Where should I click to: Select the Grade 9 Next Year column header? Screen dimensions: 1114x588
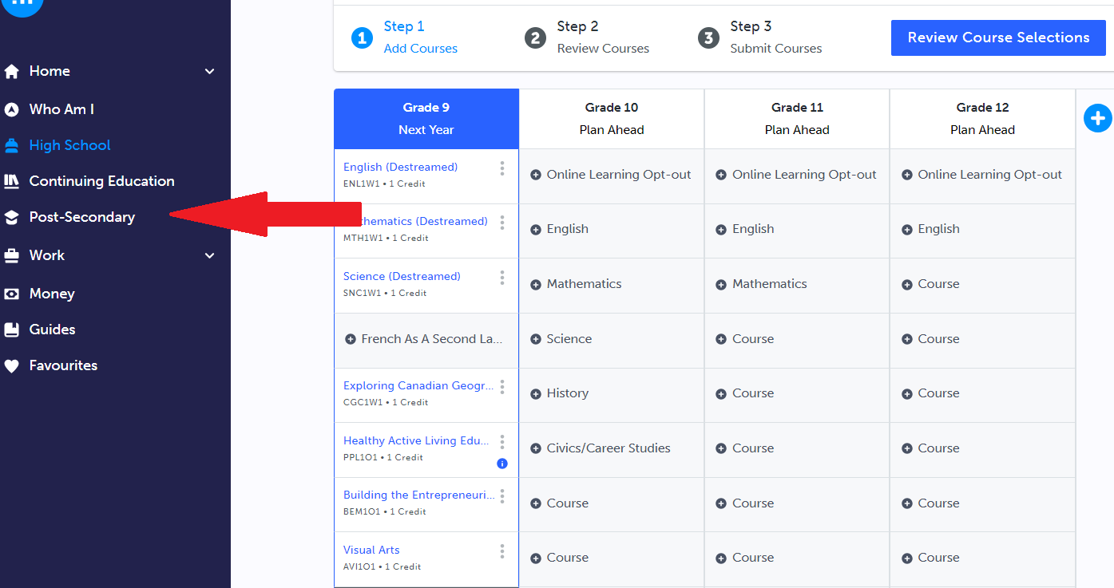426,119
